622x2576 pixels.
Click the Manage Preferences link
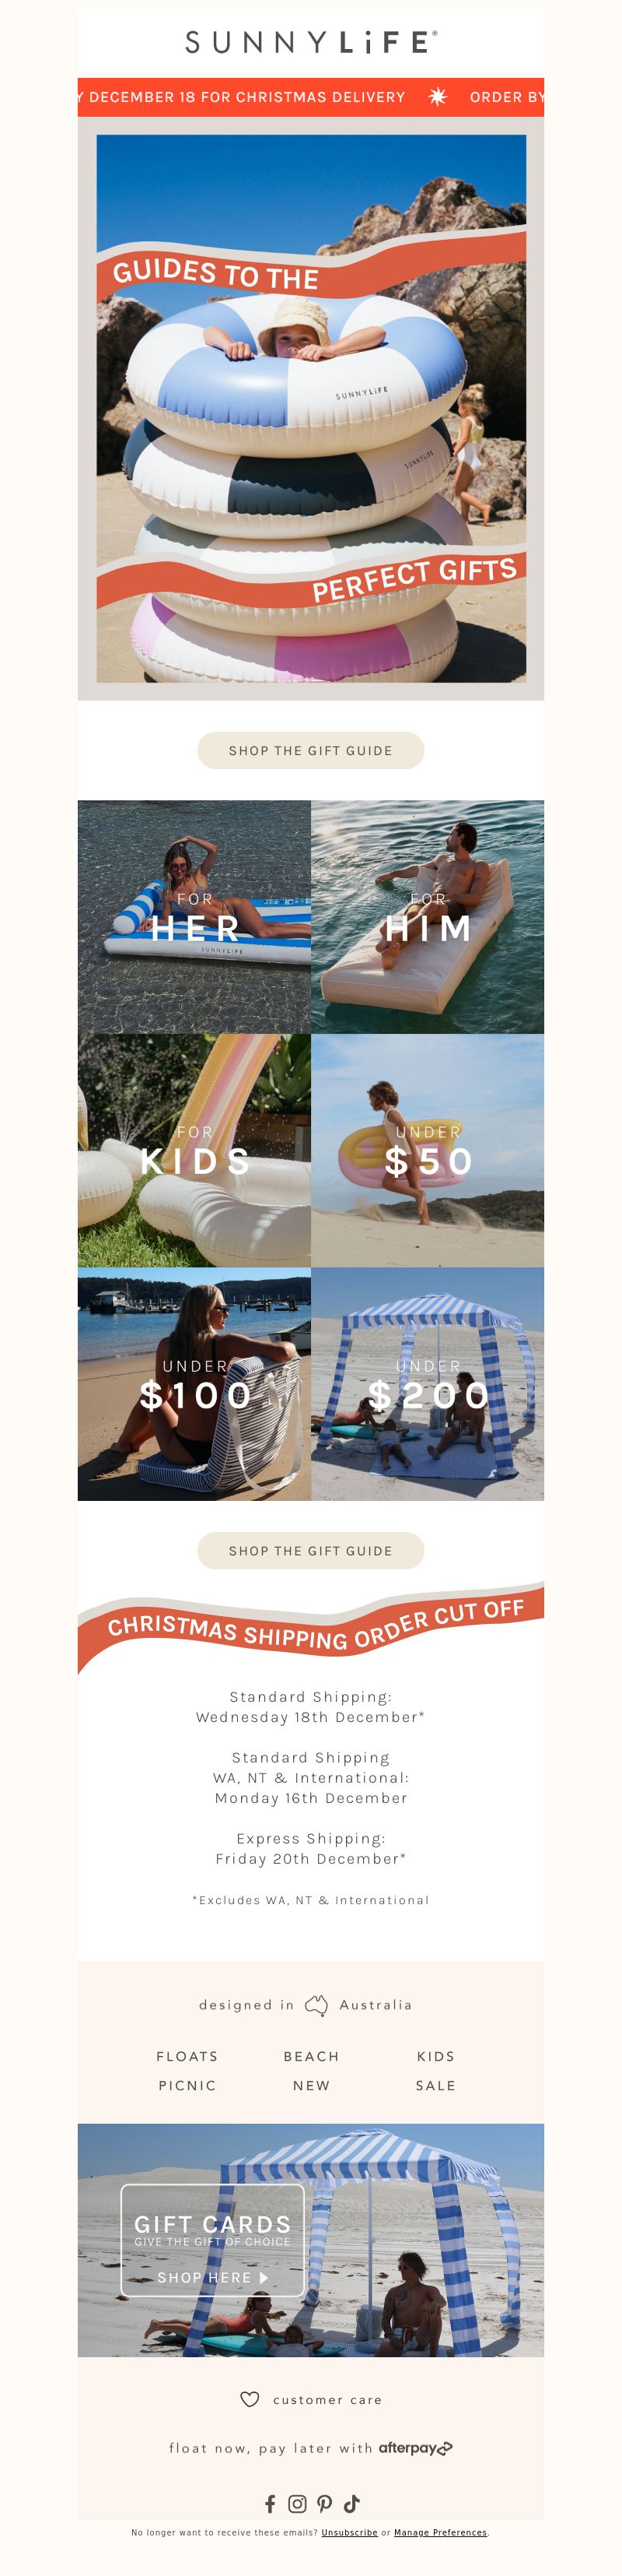(440, 2533)
